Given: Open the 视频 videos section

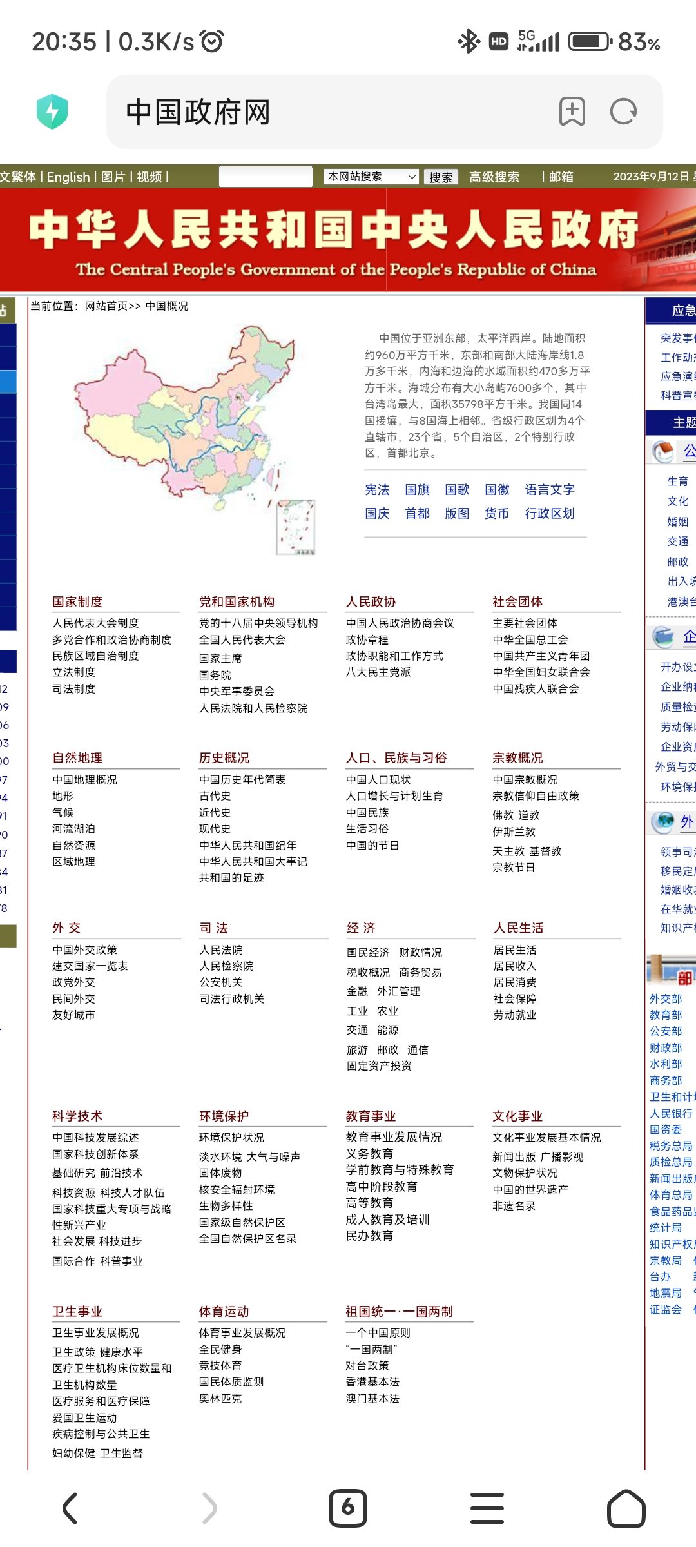Looking at the screenshot, I should pyautogui.click(x=150, y=177).
